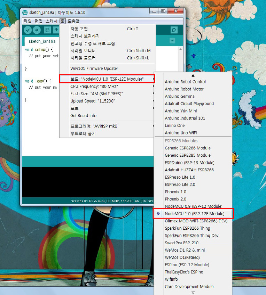Open 시리얼 플로터 from the menu
The width and height of the screenshot is (266, 295).
pyautogui.click(x=107, y=58)
